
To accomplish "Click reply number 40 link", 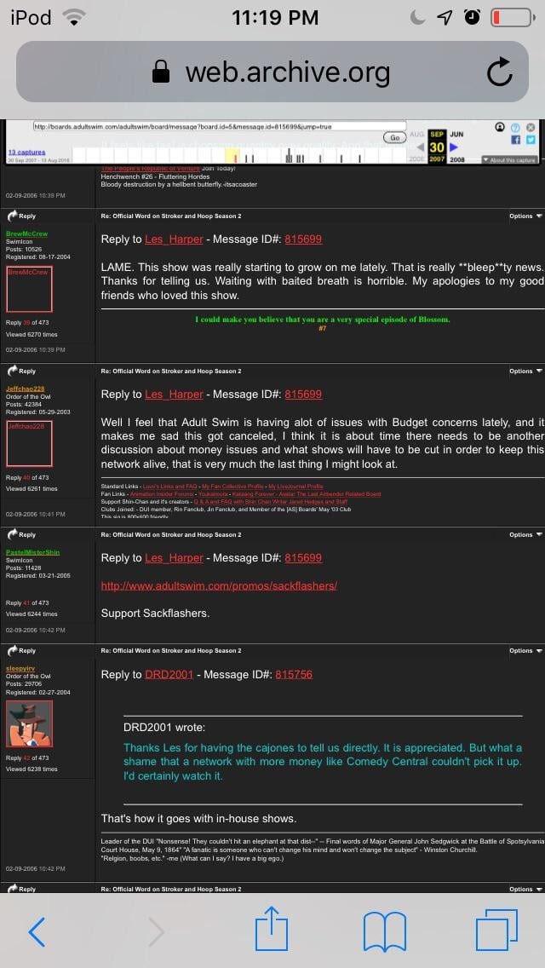I will coord(26,477).
